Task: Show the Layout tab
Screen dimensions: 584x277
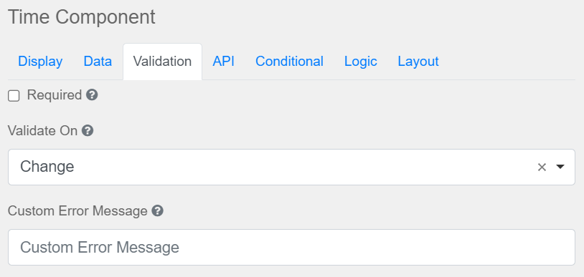Action: [x=418, y=62]
